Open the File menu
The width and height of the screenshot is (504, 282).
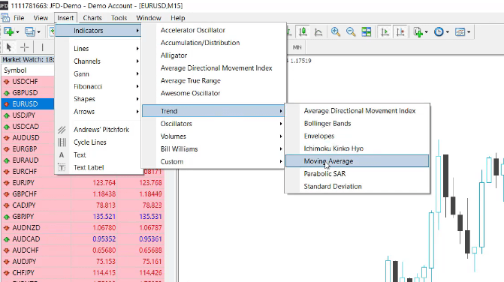tap(19, 18)
